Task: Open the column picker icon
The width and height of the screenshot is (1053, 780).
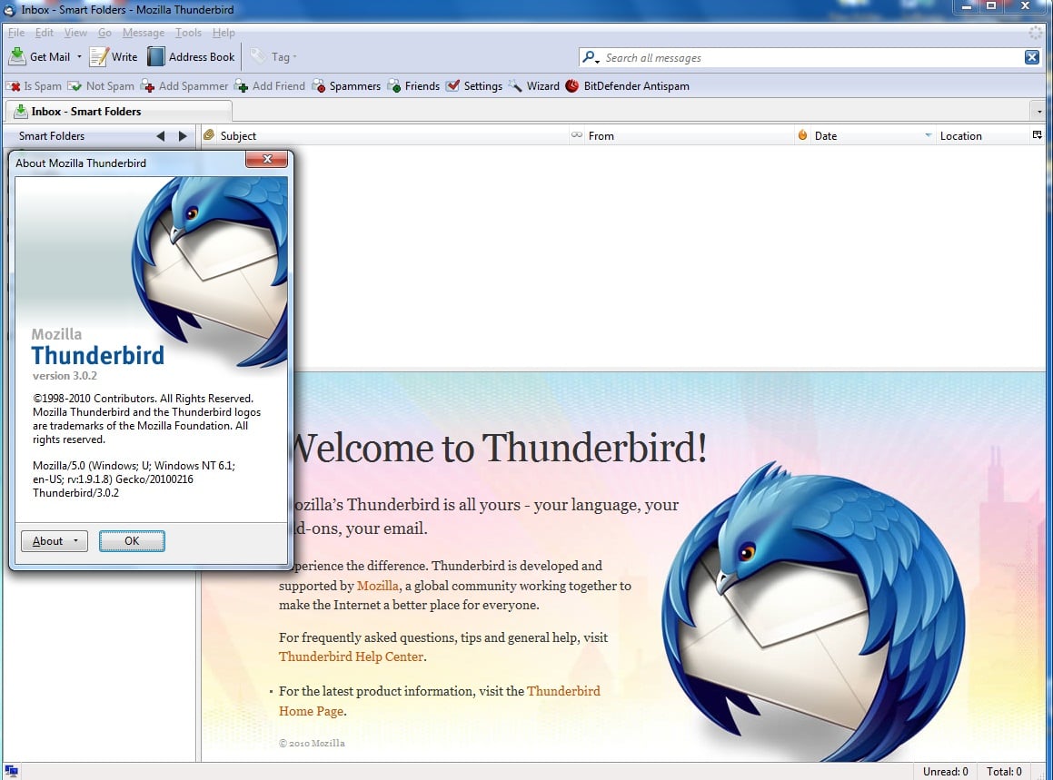Action: point(1037,135)
